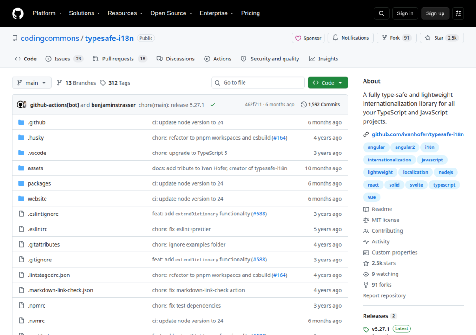The width and height of the screenshot is (476, 335).
Task: Click the green check status icon on latest commit
Action: click(213, 105)
